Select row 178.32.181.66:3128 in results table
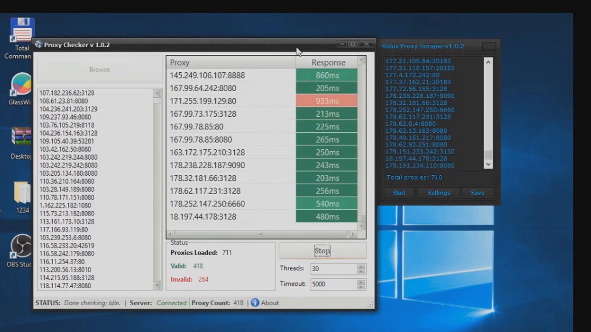The width and height of the screenshot is (591, 332). [x=262, y=178]
